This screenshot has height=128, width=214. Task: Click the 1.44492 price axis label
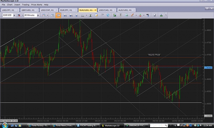208,116
